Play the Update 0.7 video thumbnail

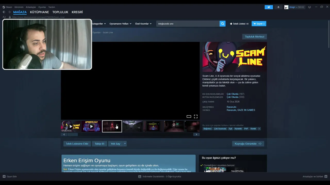91,126
